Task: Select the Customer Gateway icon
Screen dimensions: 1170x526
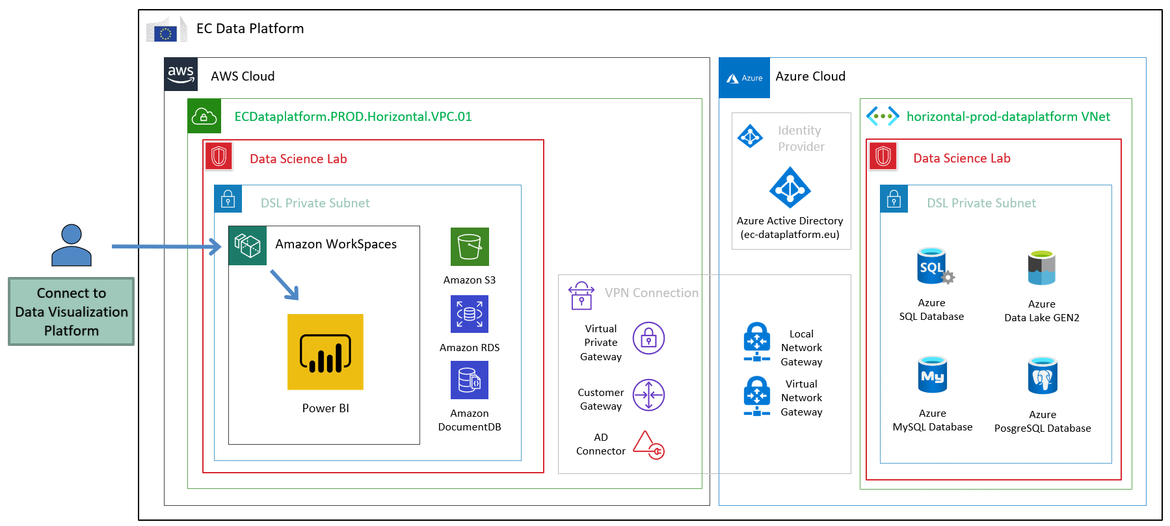Action: [x=649, y=395]
